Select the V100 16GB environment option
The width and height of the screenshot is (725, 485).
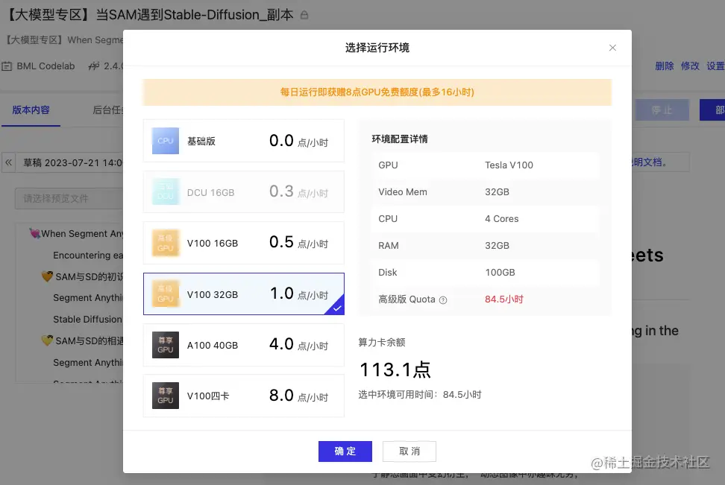[x=243, y=243]
